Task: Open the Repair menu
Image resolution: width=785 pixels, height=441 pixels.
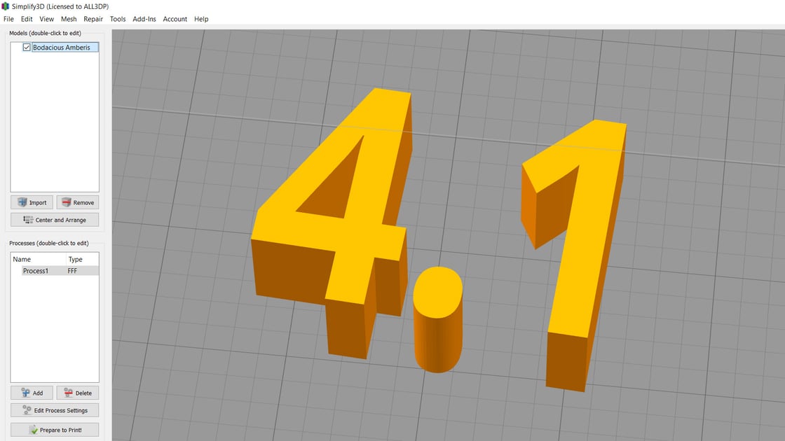Action: pos(93,19)
